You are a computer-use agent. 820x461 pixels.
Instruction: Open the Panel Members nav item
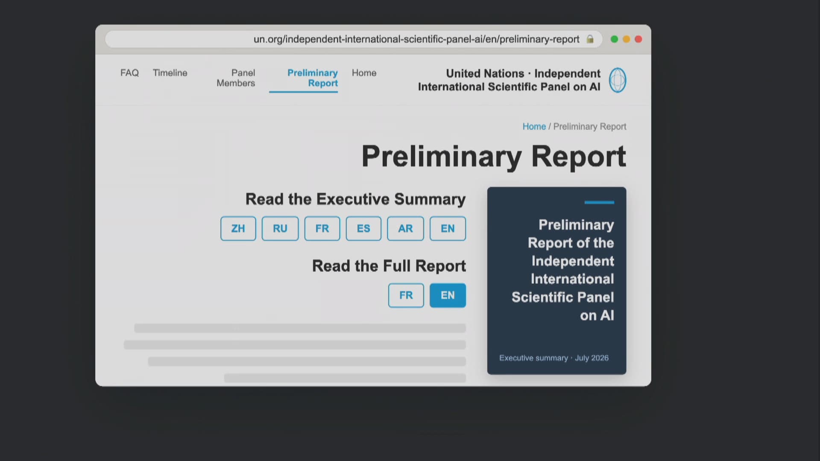pos(236,78)
